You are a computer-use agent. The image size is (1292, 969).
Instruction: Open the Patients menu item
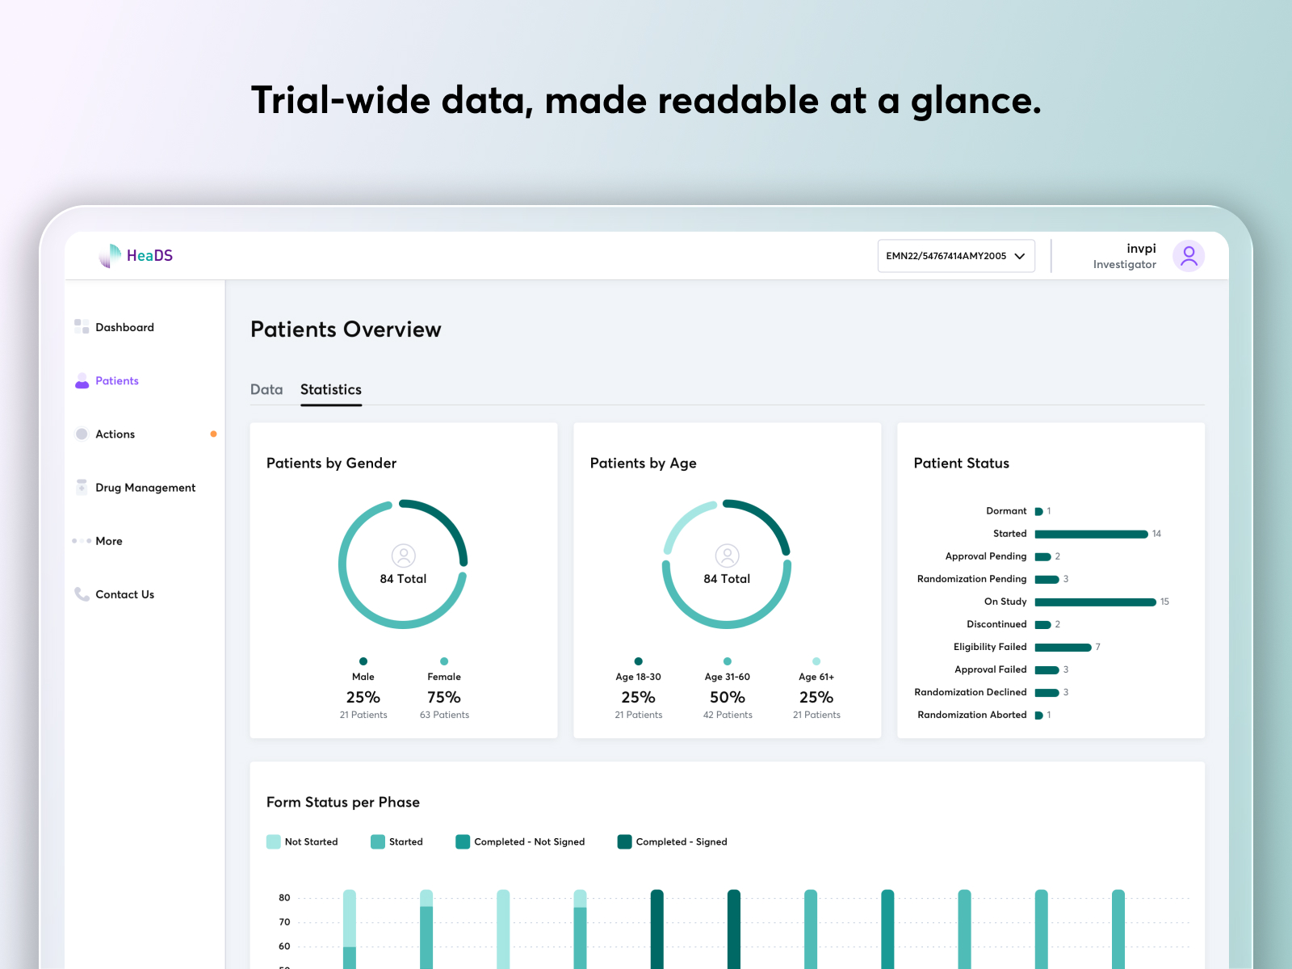pos(117,380)
